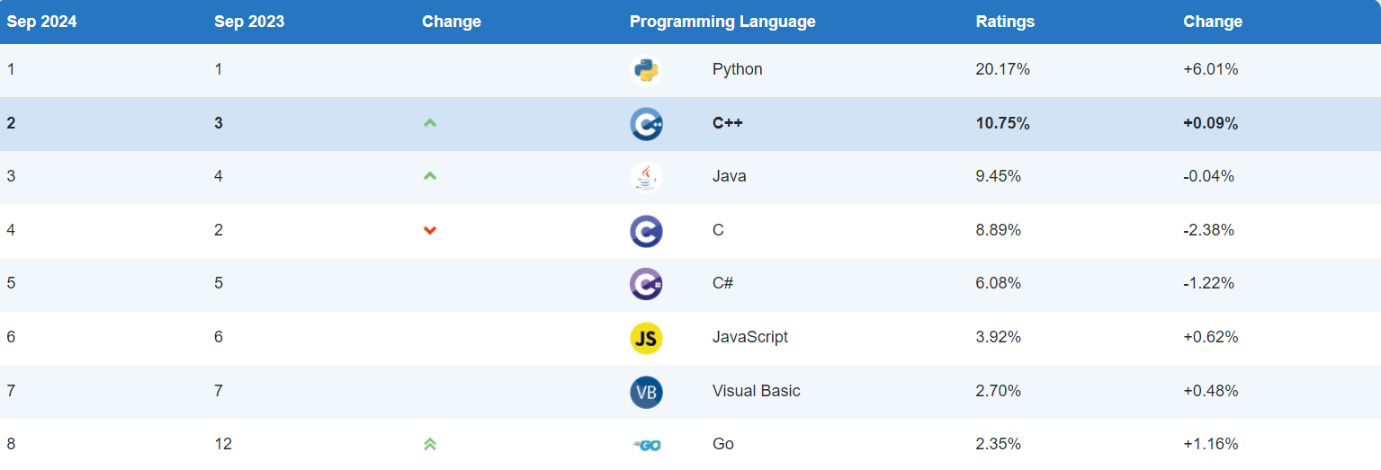Click the C++ logo icon
This screenshot has width=1381, height=470.
[646, 124]
